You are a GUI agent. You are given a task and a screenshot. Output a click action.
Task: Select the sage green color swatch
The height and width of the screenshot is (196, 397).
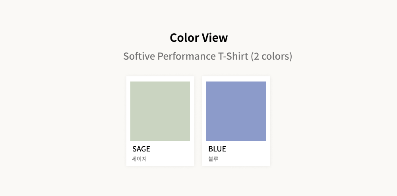pyautogui.click(x=160, y=111)
